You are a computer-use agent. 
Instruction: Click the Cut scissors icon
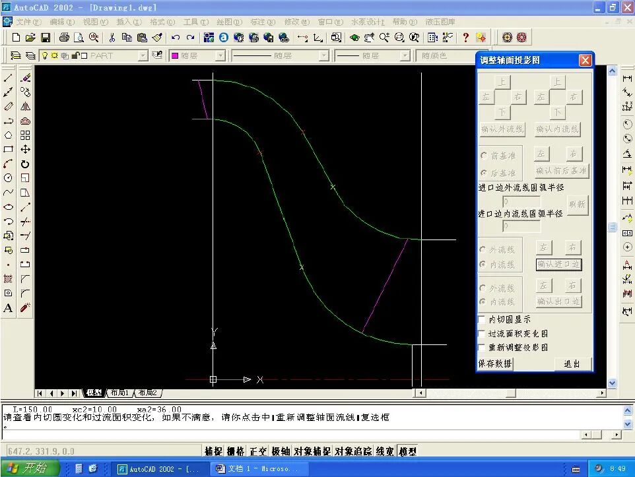tap(112, 38)
